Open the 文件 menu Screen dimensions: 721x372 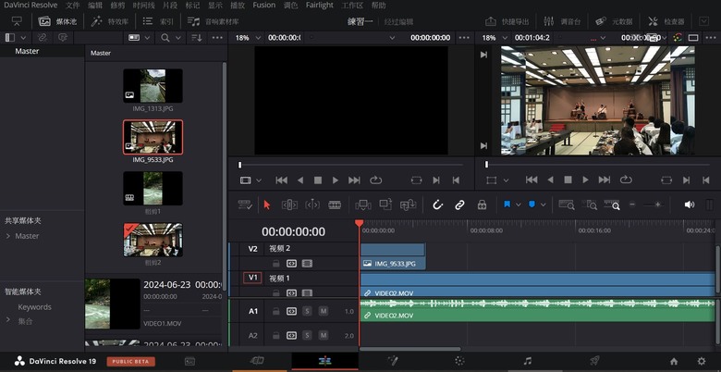click(72, 6)
